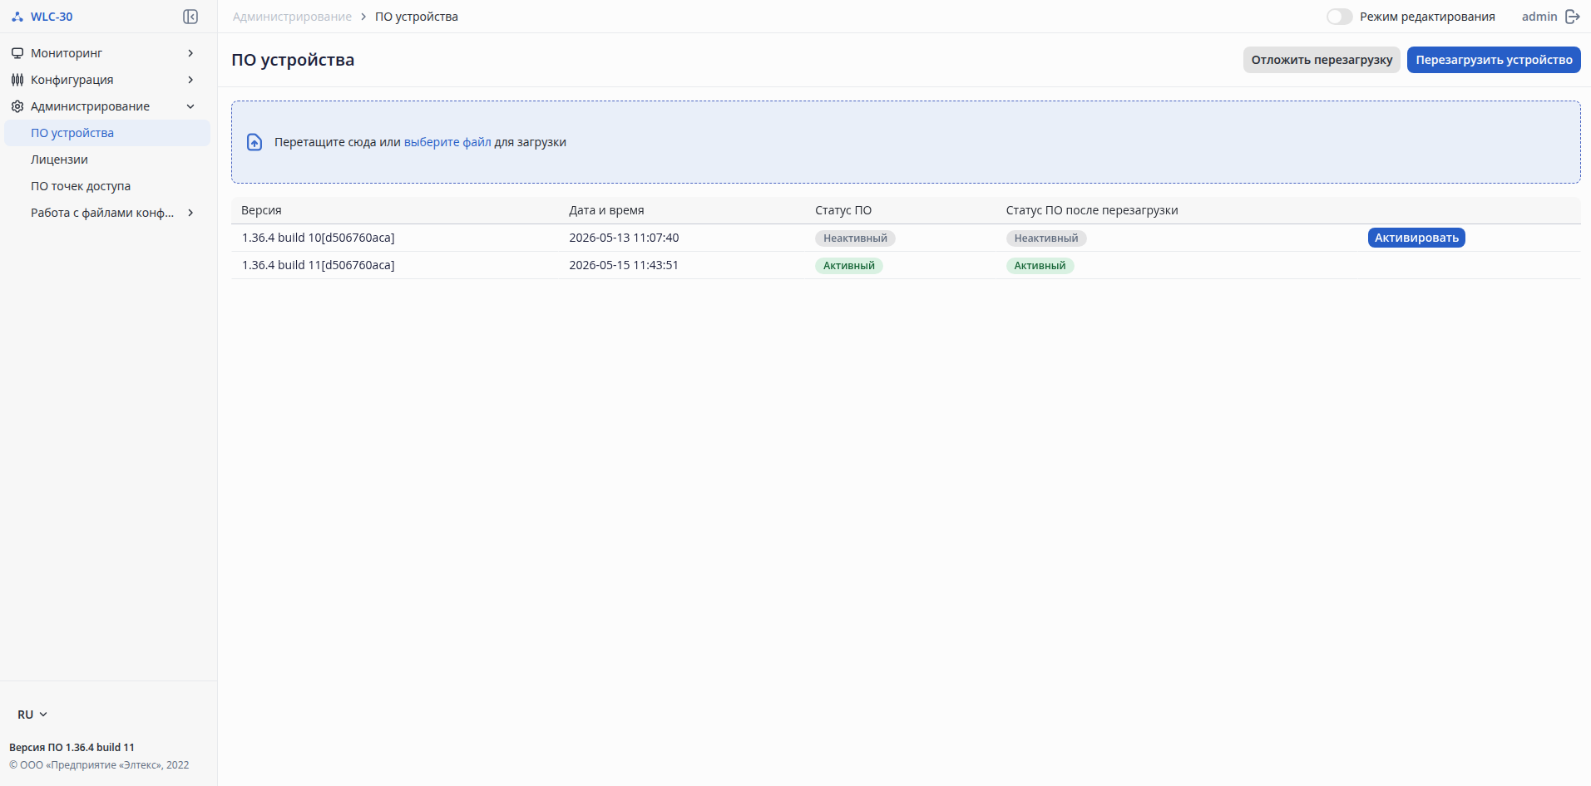Expand Работа с файлами конф... chevron
Viewport: 1591px width, 786px height.
[190, 213]
